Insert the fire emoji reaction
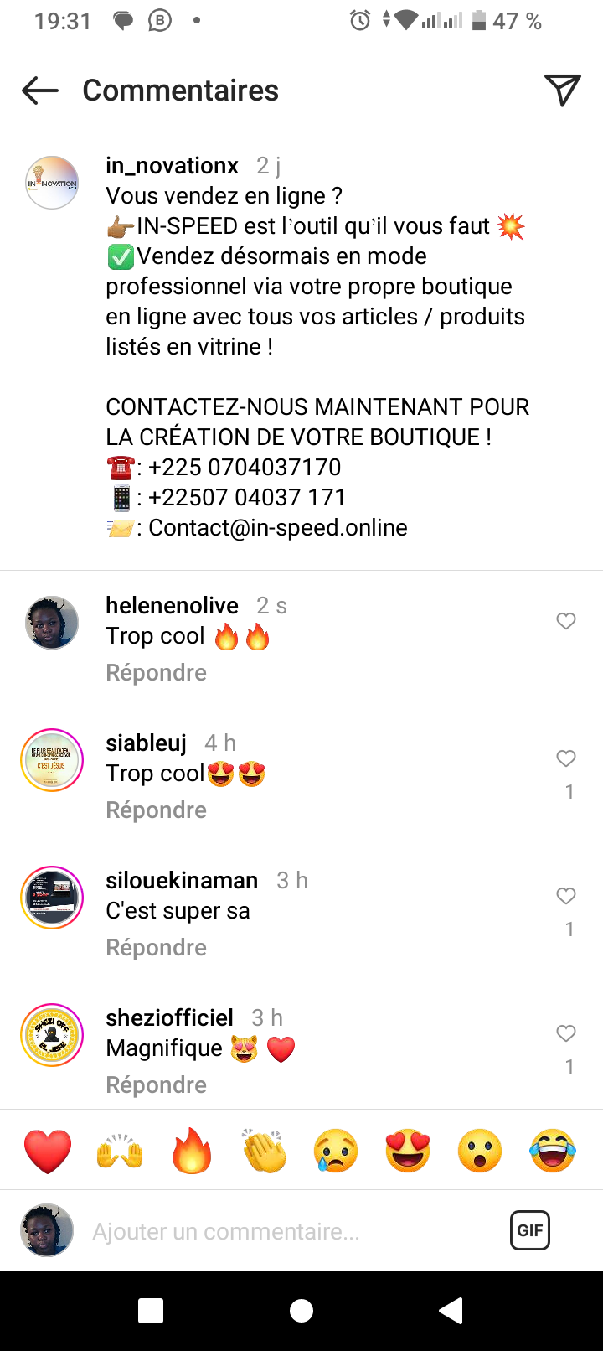603x1351 pixels. click(192, 1150)
